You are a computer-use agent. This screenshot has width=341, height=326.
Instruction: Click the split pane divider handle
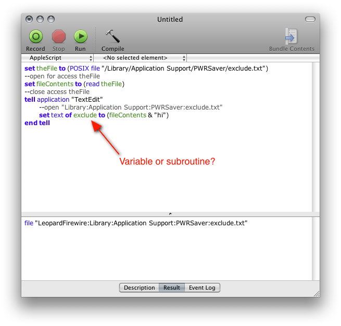[x=170, y=214]
